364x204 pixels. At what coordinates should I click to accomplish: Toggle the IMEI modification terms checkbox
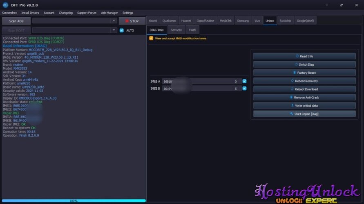pos(151,38)
